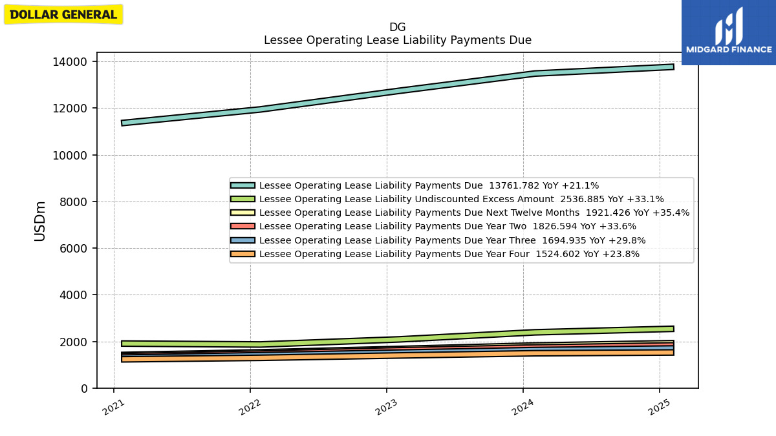Click the 6000 y-axis tick label
Screen dimensions: 776x436
point(74,249)
